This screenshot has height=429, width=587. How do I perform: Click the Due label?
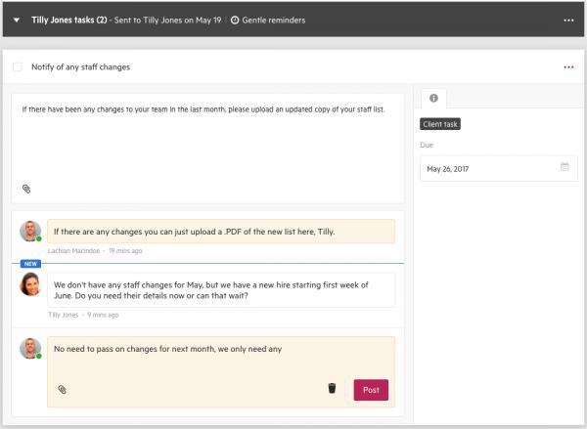pos(427,146)
